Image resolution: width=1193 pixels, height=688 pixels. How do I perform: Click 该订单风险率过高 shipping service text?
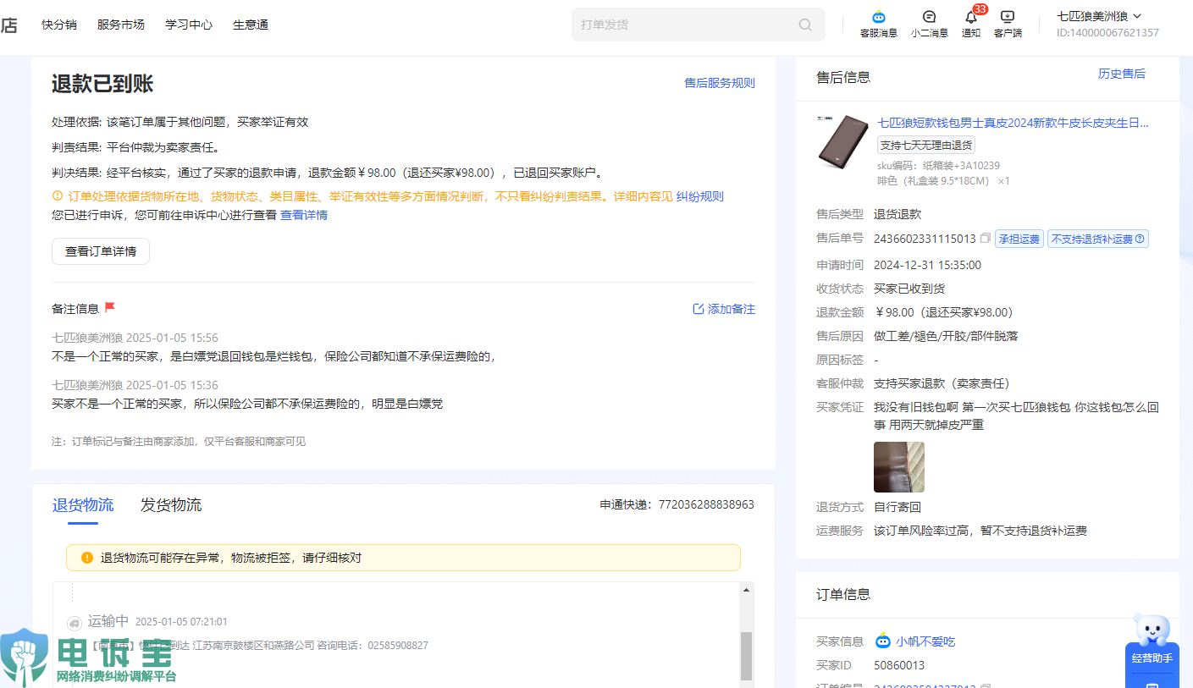980,531
